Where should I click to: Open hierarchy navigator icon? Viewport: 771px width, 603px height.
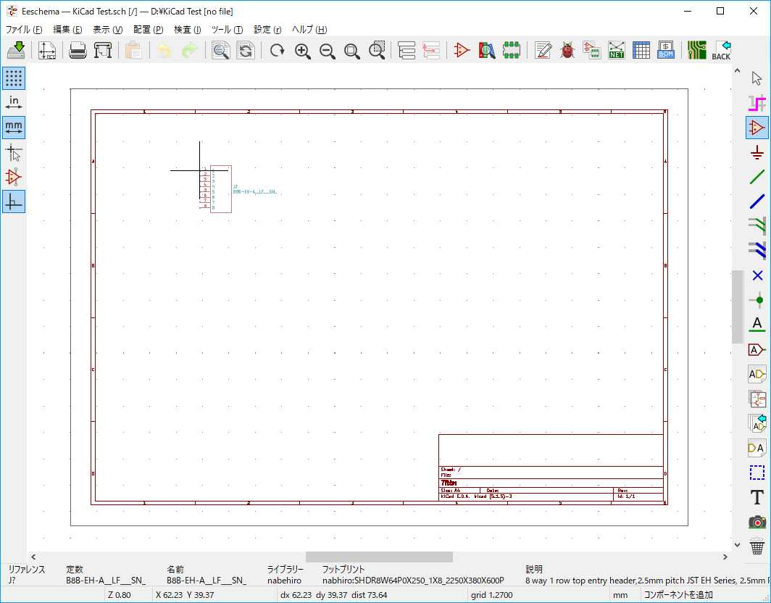pyautogui.click(x=407, y=50)
